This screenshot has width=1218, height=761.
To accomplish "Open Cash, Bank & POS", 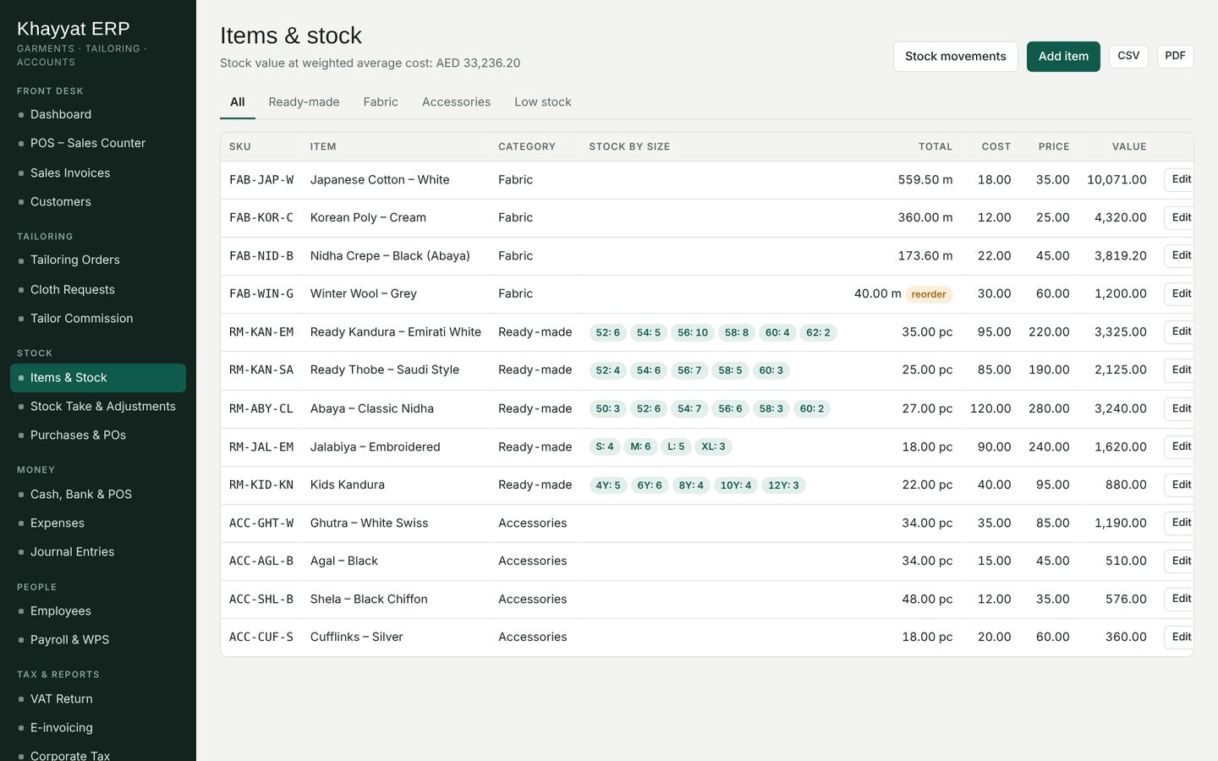I will tap(98, 494).
